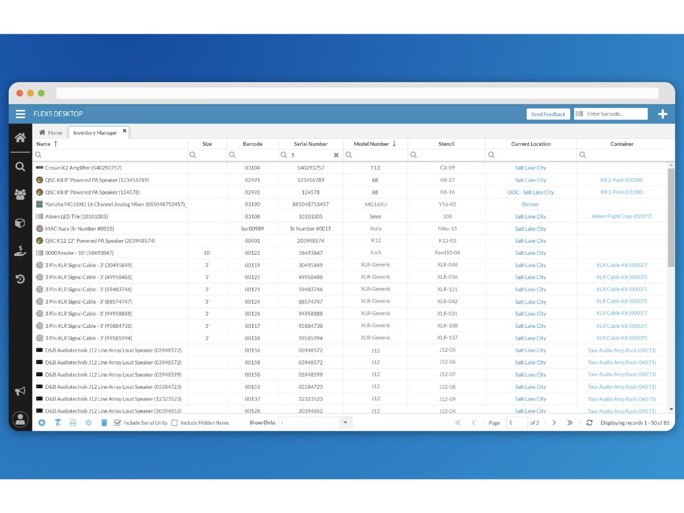Click Yamaha MG16XU mixer item icon
Screen dimensions: 684x513
click(x=39, y=204)
